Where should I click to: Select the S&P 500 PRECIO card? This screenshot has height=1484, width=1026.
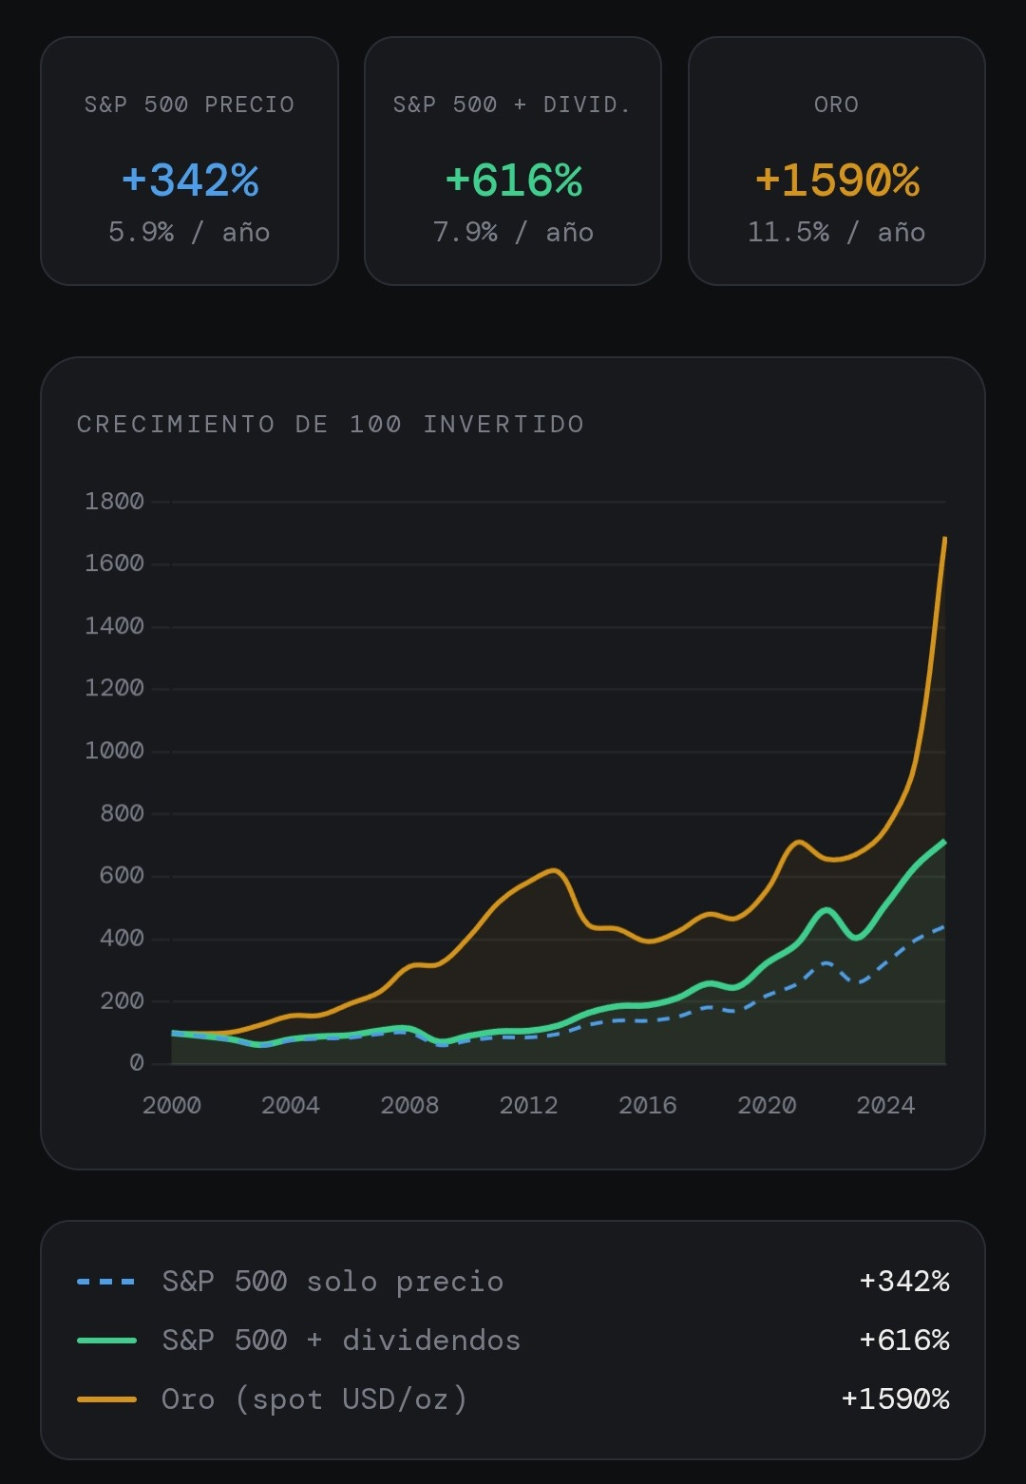pyautogui.click(x=189, y=161)
